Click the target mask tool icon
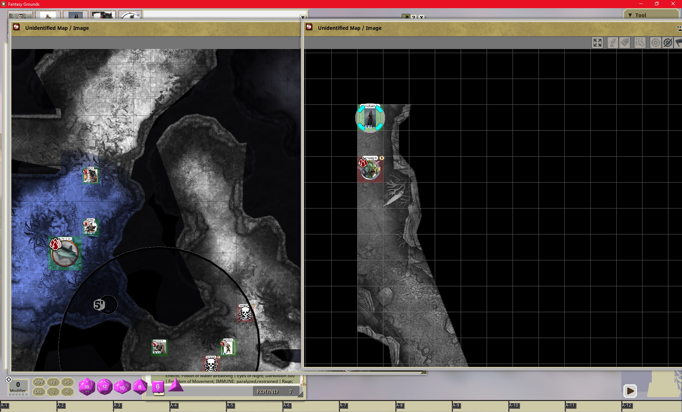682x412 pixels. pos(655,43)
